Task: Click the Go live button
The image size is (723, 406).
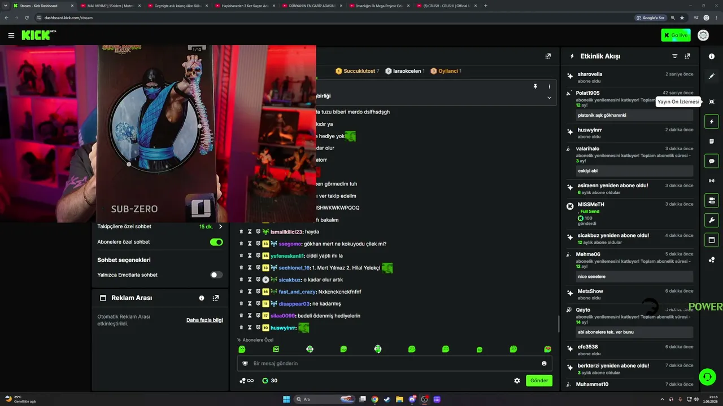Action: [x=676, y=36]
